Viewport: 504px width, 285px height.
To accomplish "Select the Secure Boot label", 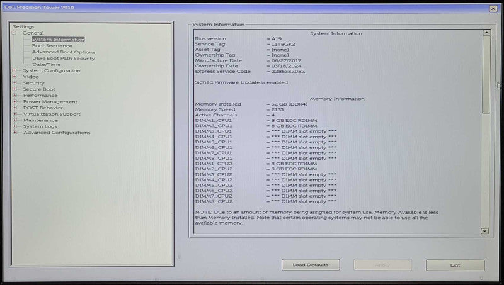I will click(39, 89).
